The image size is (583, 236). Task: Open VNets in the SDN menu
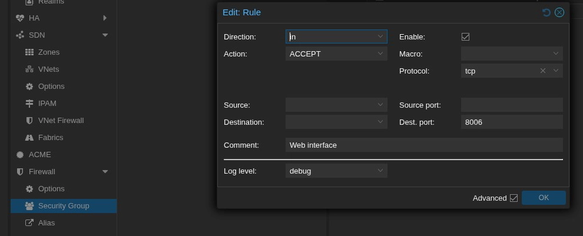48,69
